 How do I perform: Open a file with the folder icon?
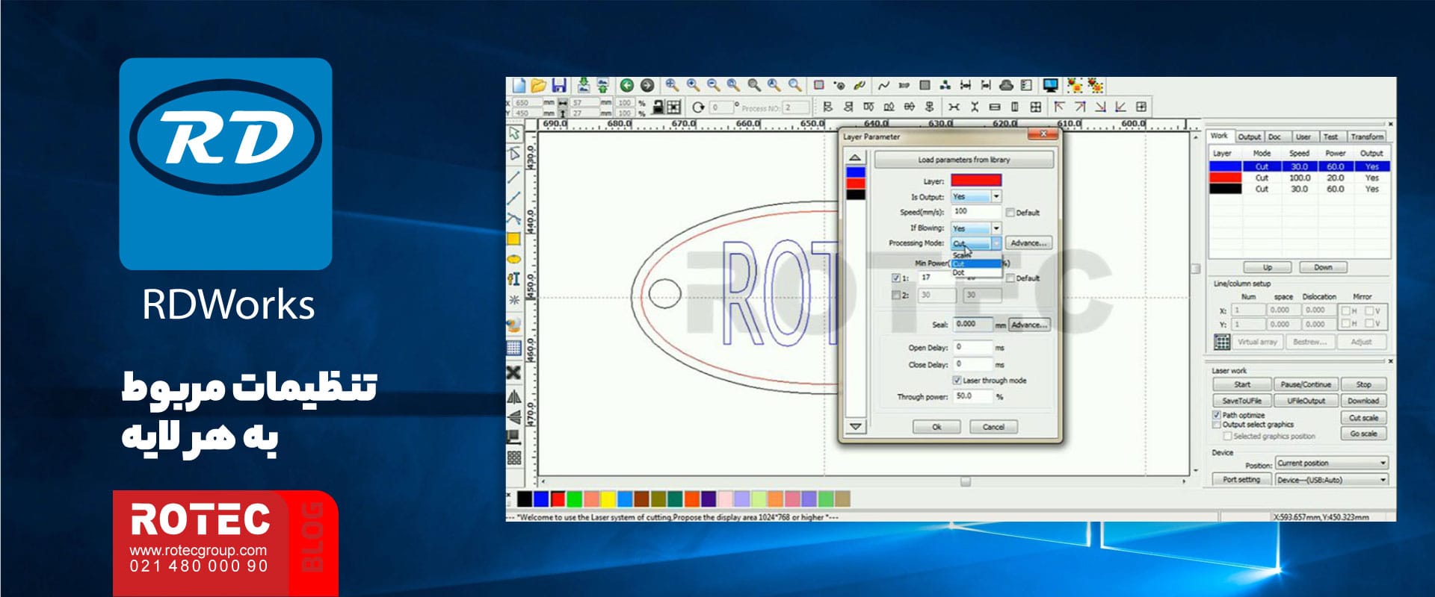(538, 86)
